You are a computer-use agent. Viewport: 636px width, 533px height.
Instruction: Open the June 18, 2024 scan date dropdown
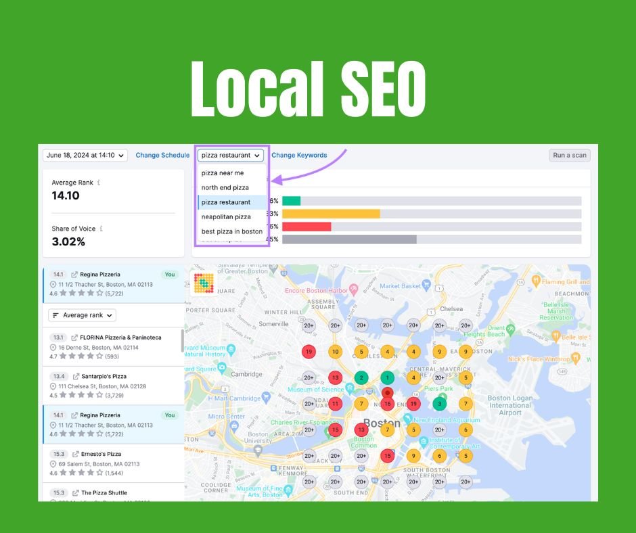pyautogui.click(x=85, y=156)
